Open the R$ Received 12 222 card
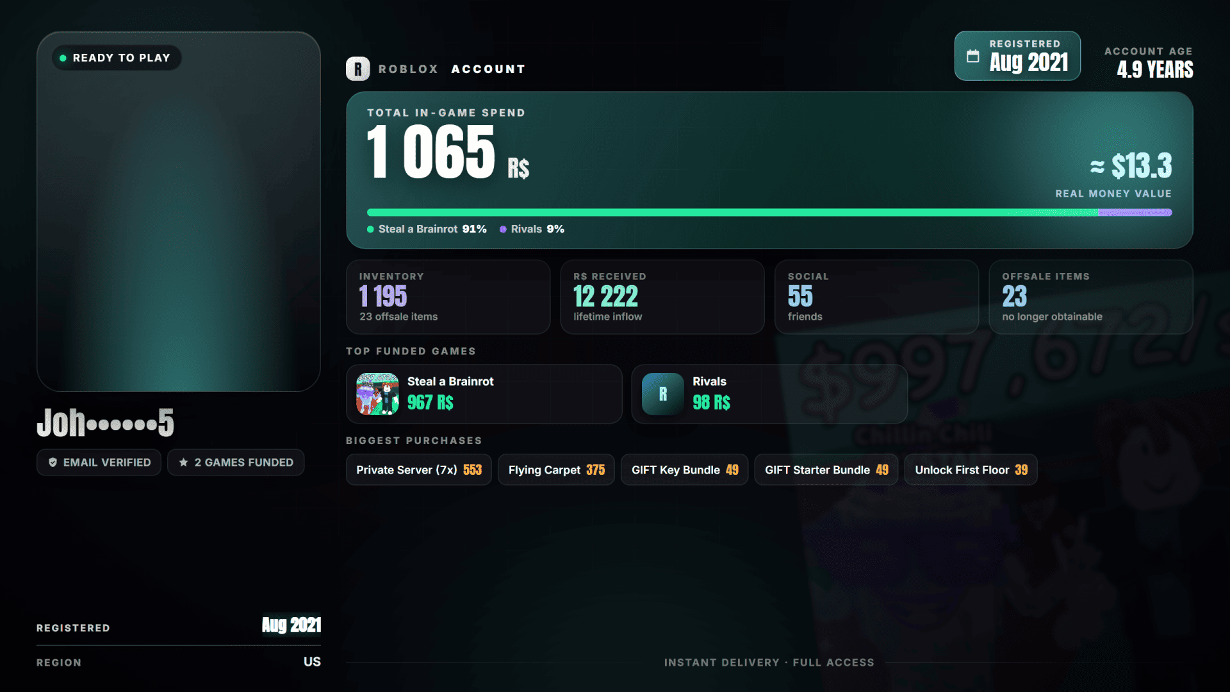This screenshot has width=1230, height=692. pos(662,297)
